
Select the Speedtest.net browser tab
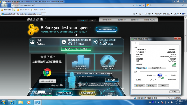coord(21,14)
